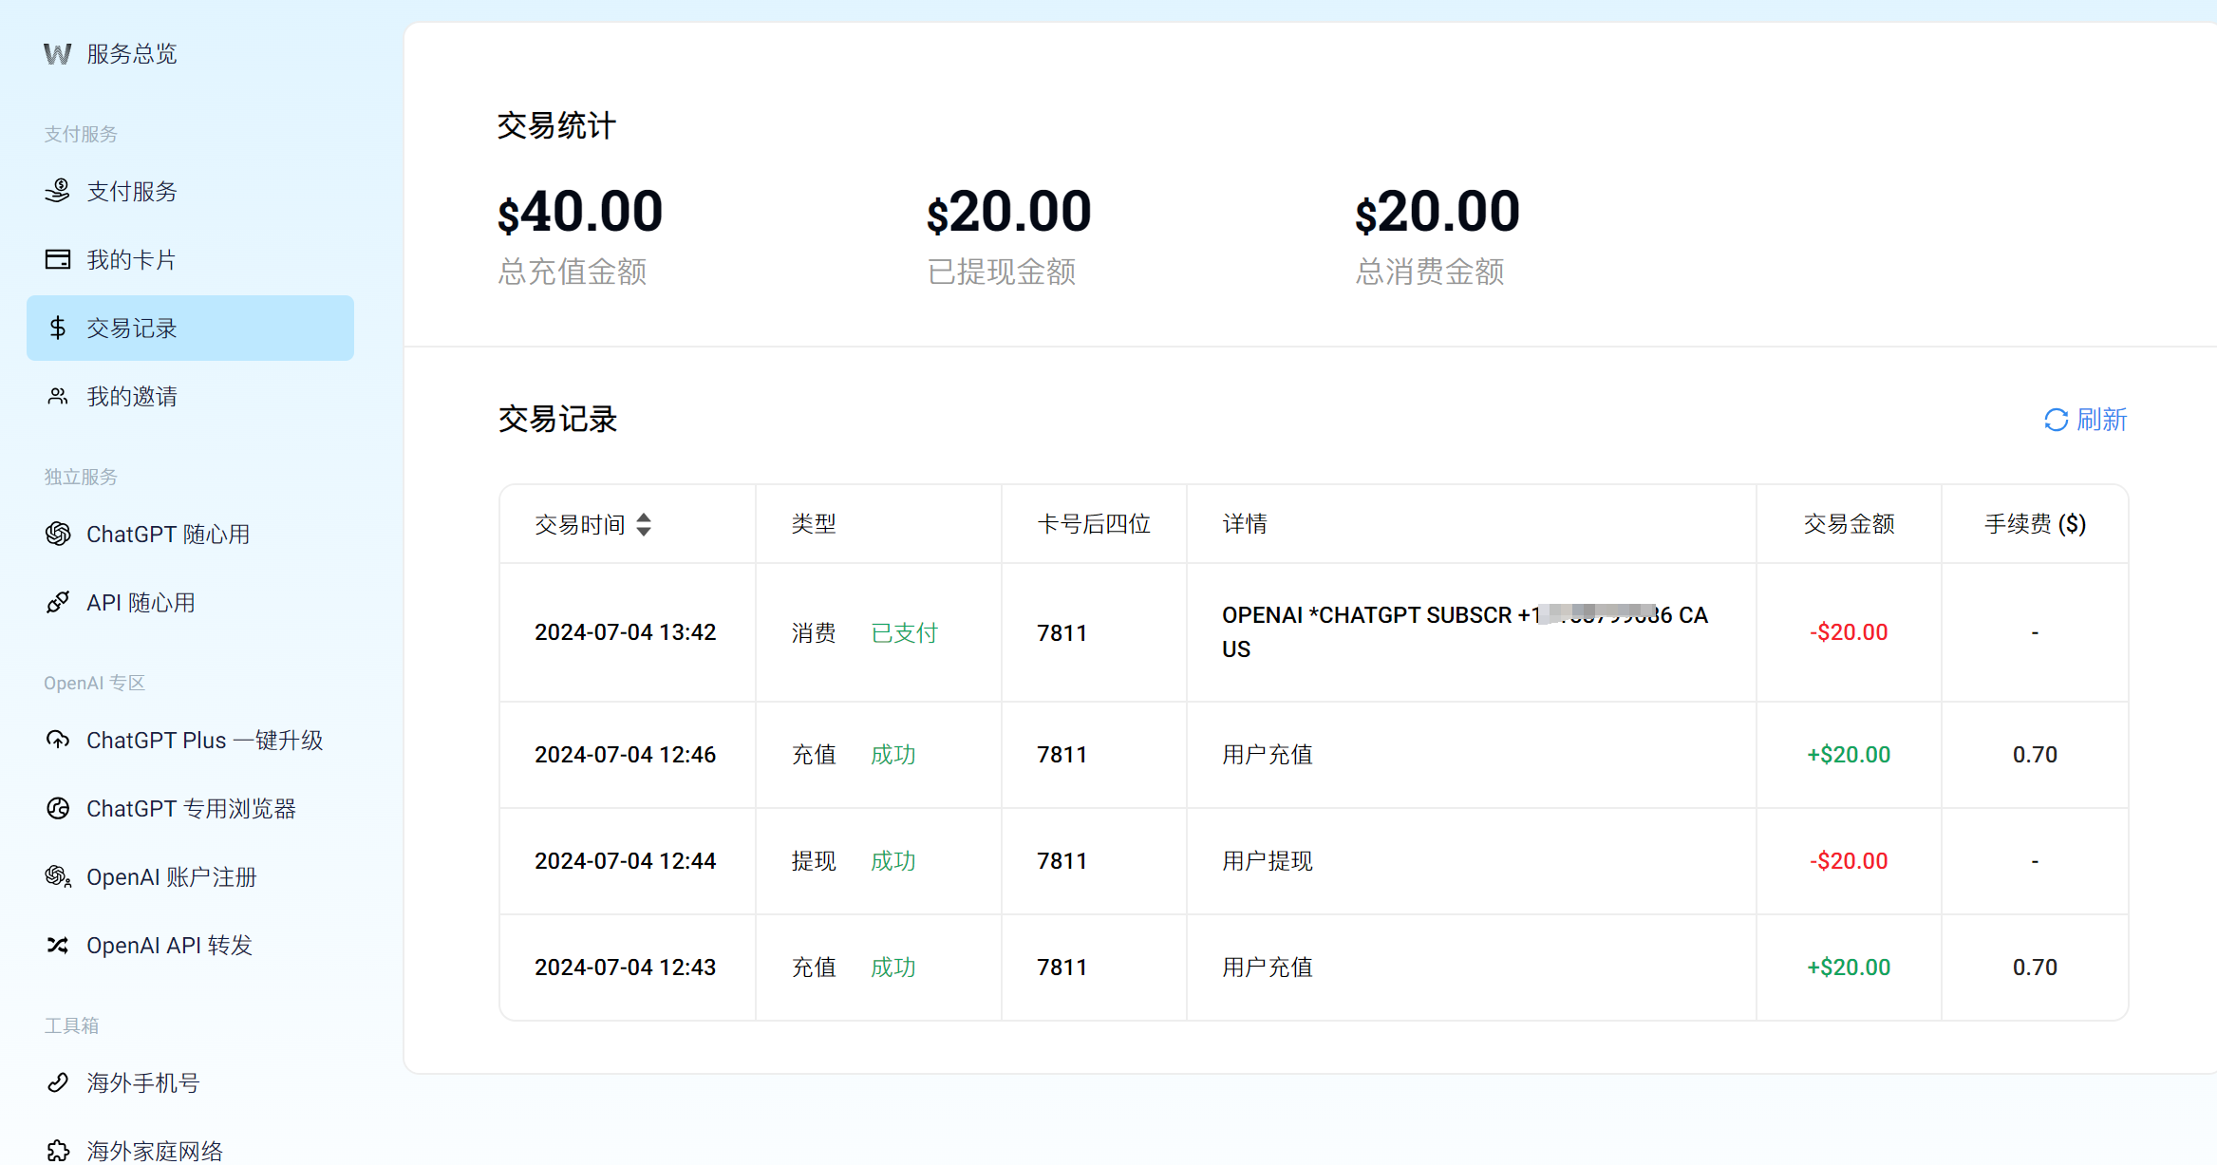Click the 手续费 ($) column header

point(2035,524)
